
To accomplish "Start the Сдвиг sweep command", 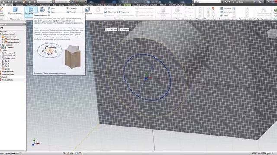I will click(x=52, y=12).
